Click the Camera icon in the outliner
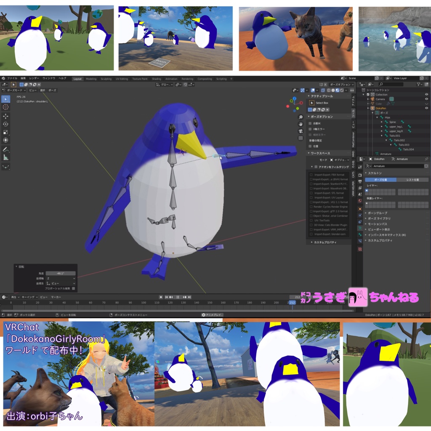Viewport: 431px width, 431px height. click(372, 99)
